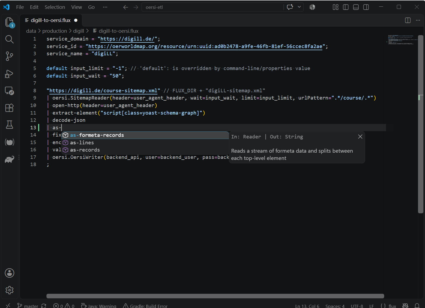
Task: Open the Run and Debug view
Action: click(9, 74)
